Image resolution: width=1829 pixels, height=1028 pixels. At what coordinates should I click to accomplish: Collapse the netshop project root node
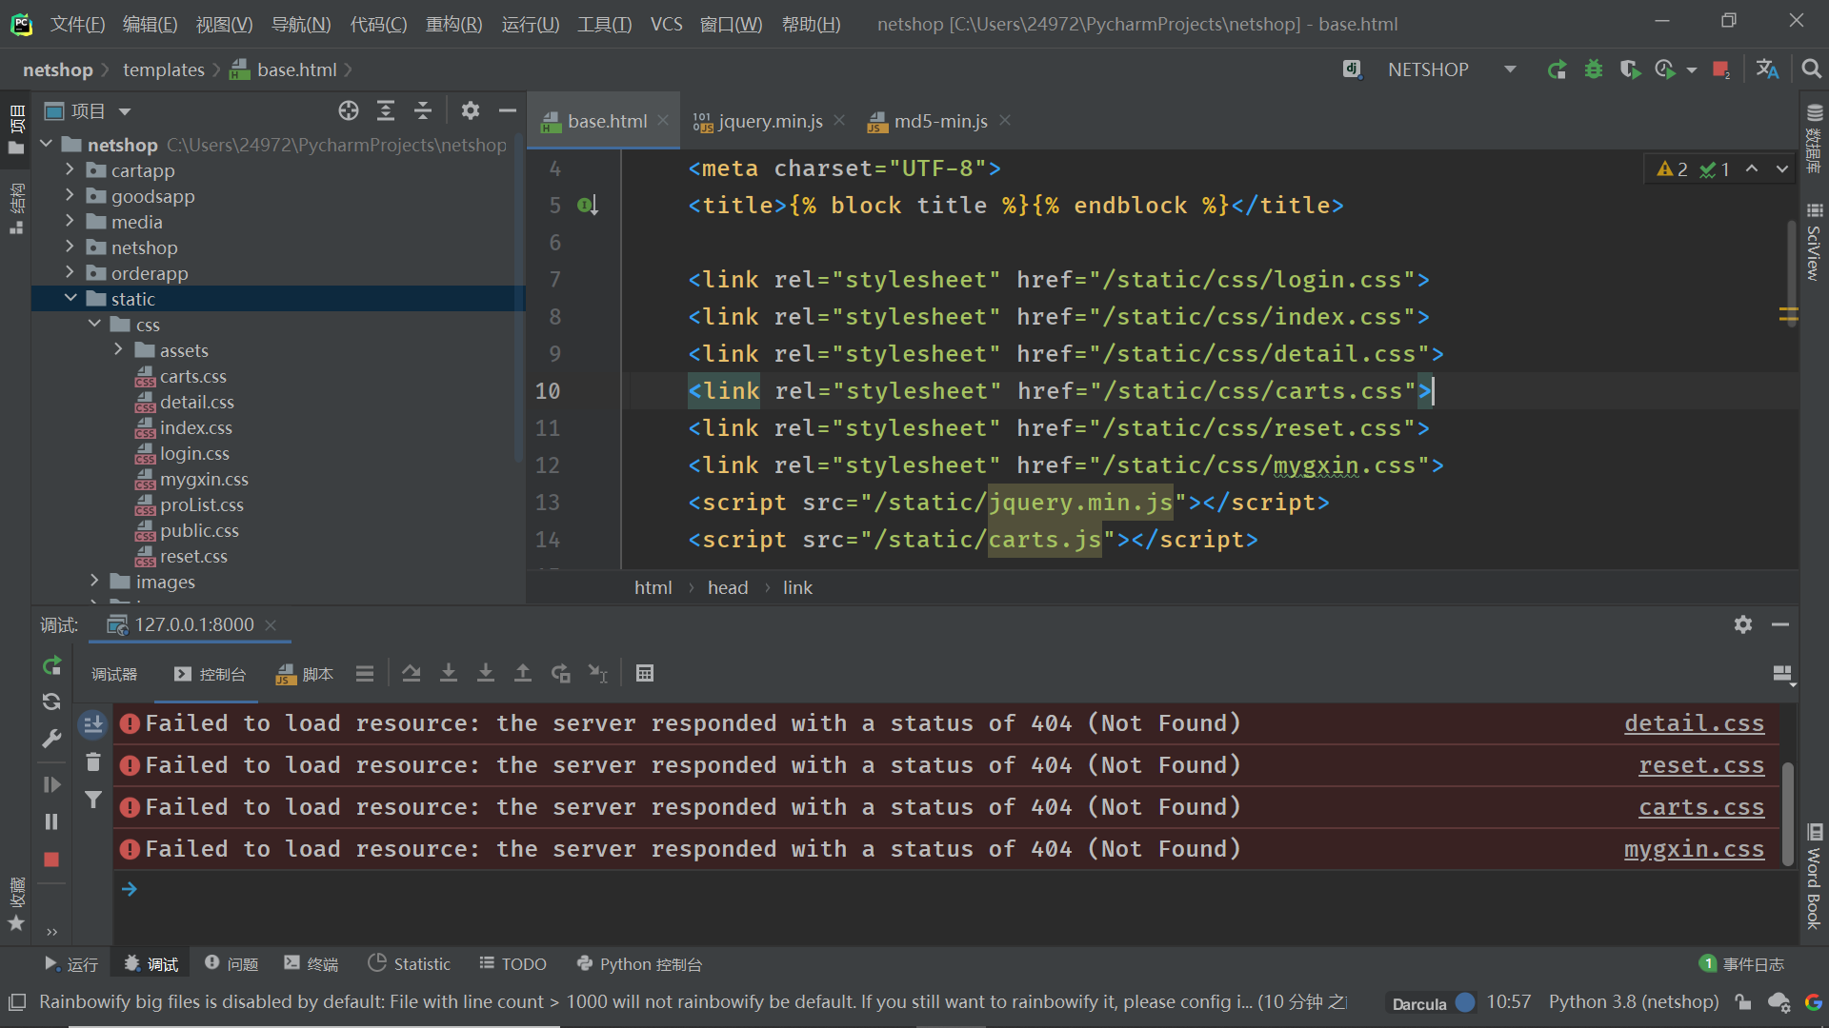(46, 144)
